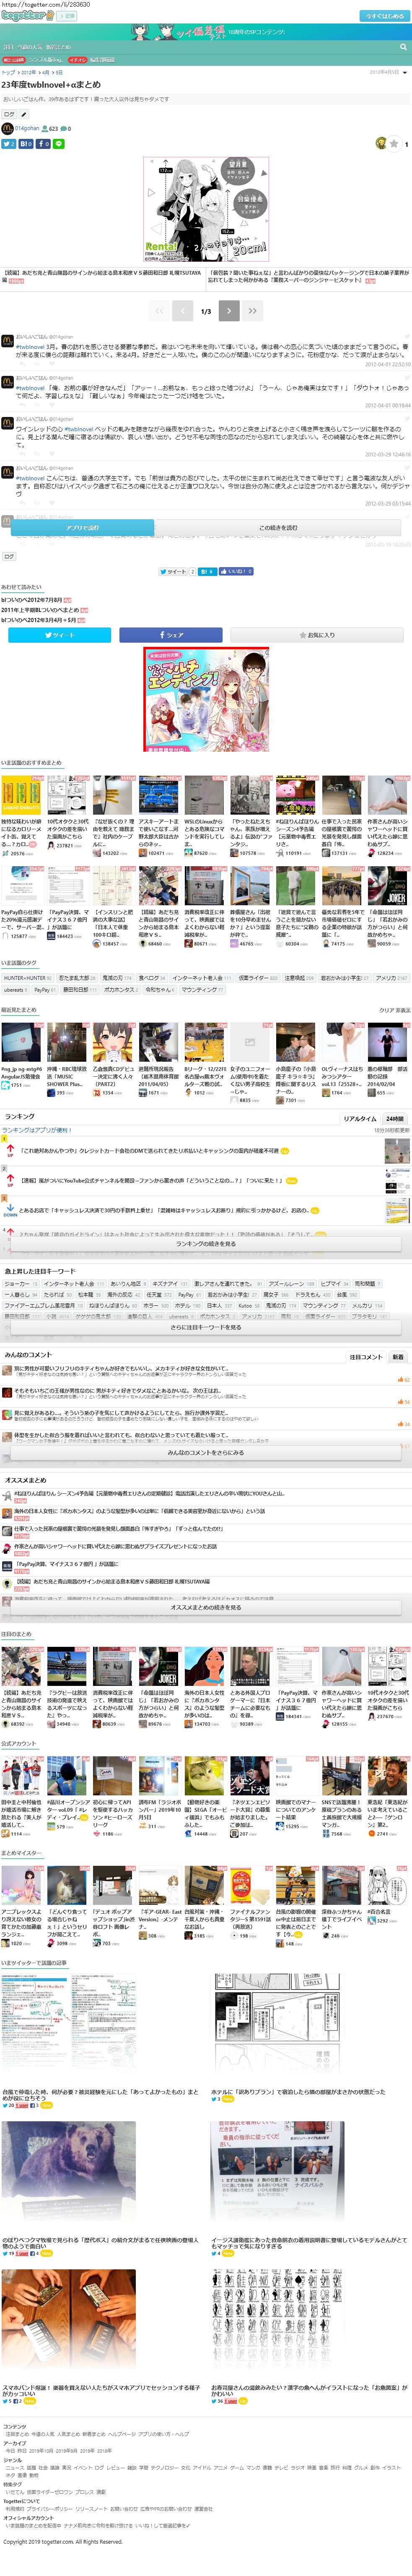Click page indicator '1/3'
The height and width of the screenshot is (2576, 412).
pos(206,311)
